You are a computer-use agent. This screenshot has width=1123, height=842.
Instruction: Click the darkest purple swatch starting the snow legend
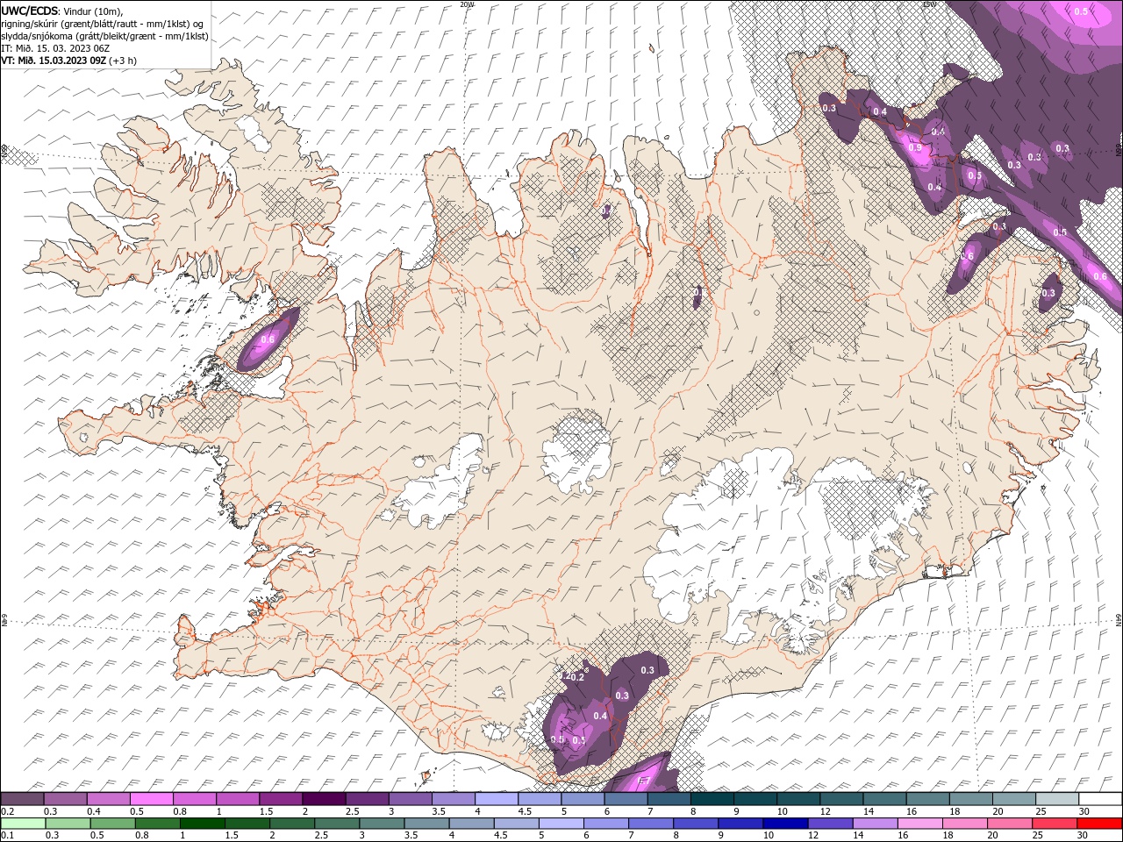pos(23,799)
